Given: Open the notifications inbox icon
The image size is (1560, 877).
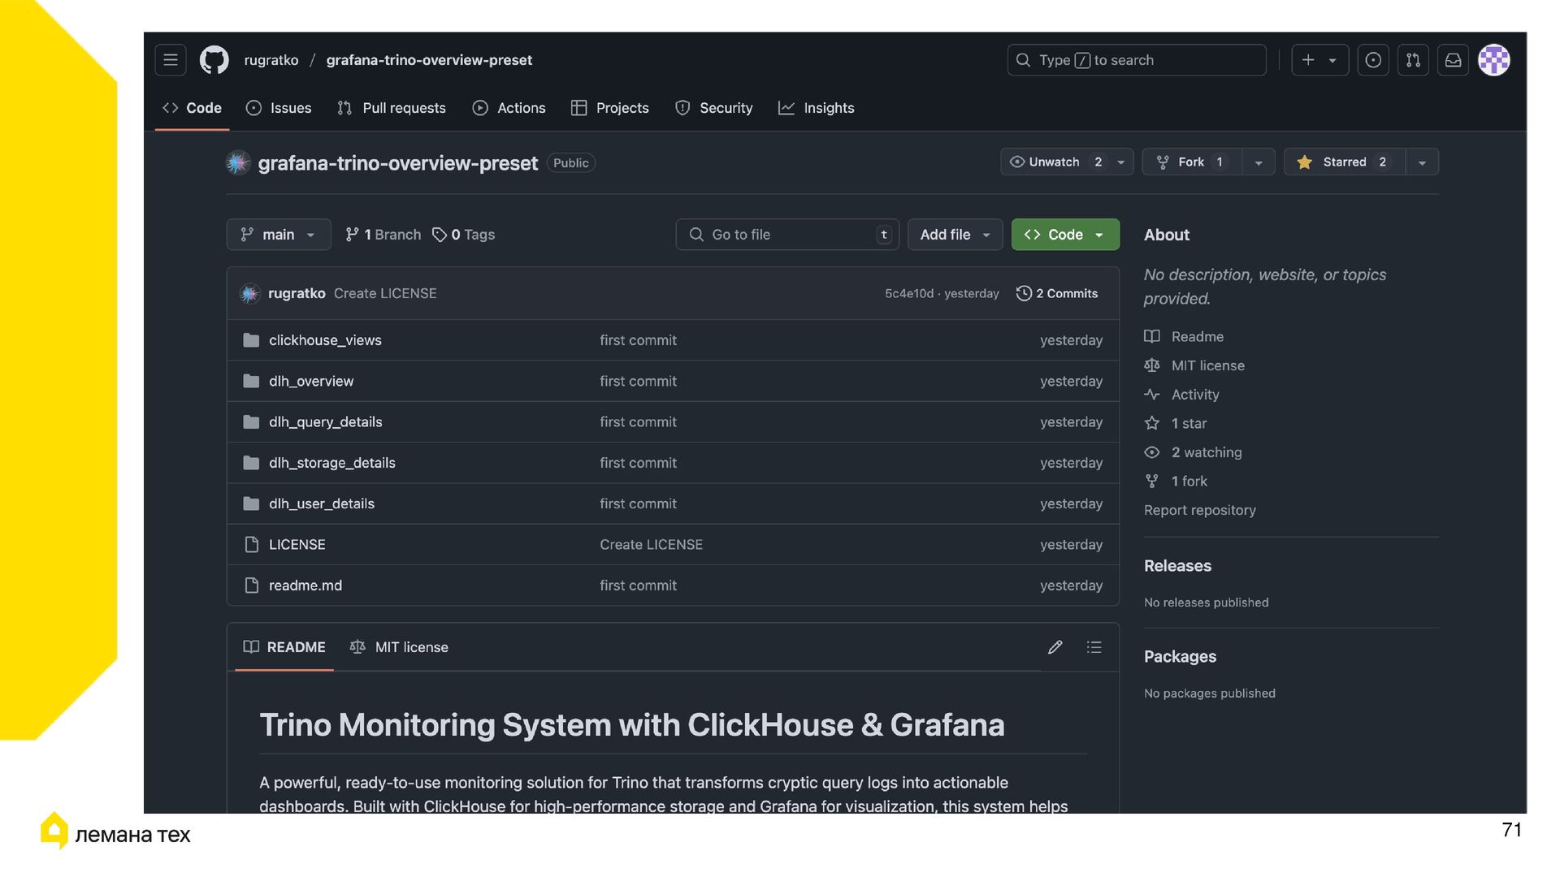Looking at the screenshot, I should 1453,60.
